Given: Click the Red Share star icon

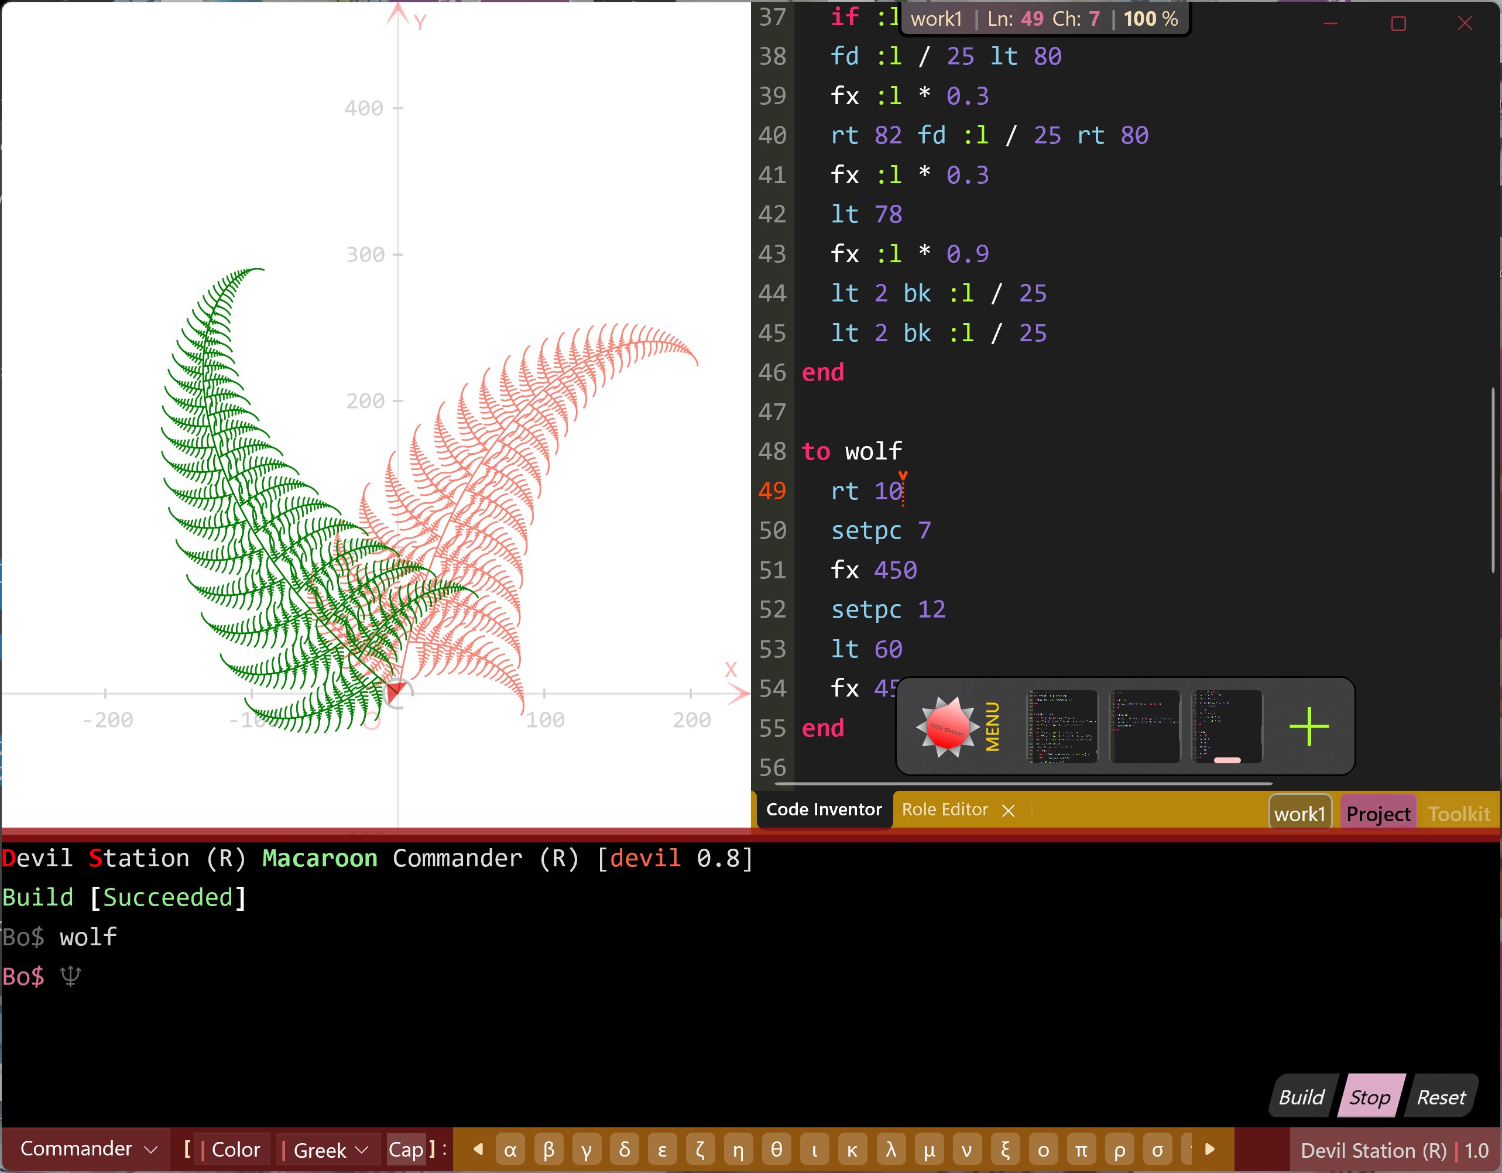Looking at the screenshot, I should [948, 727].
